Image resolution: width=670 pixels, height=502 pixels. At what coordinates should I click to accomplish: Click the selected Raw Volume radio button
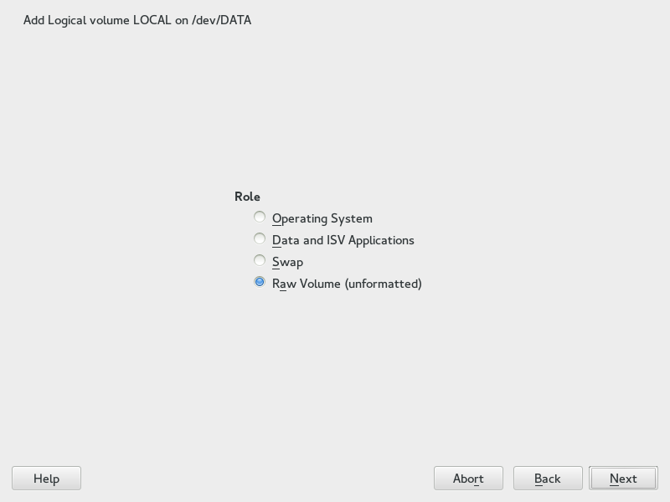coord(260,283)
